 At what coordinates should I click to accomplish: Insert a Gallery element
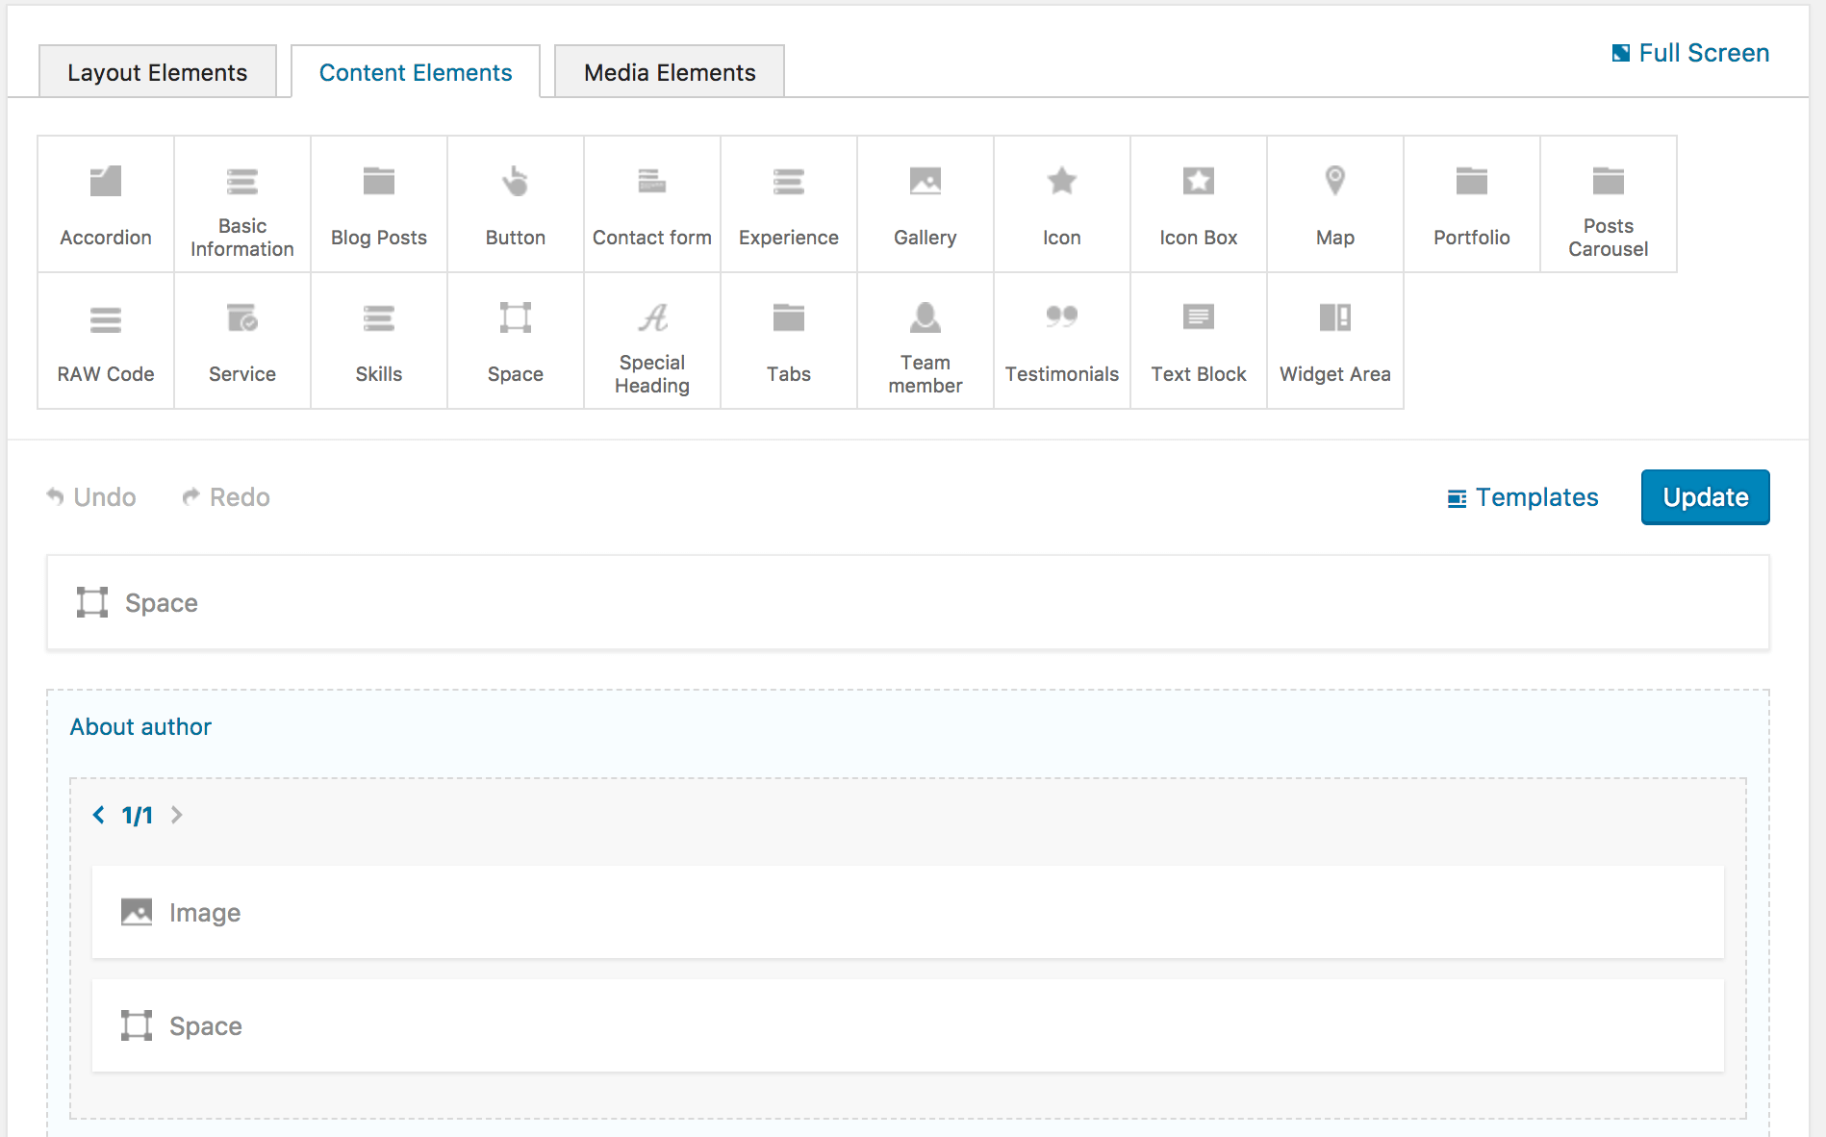click(x=925, y=204)
